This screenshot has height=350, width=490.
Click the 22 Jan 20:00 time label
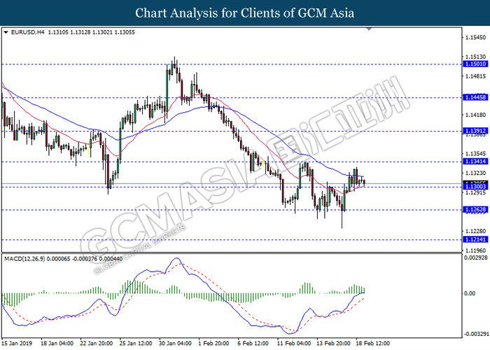click(97, 343)
